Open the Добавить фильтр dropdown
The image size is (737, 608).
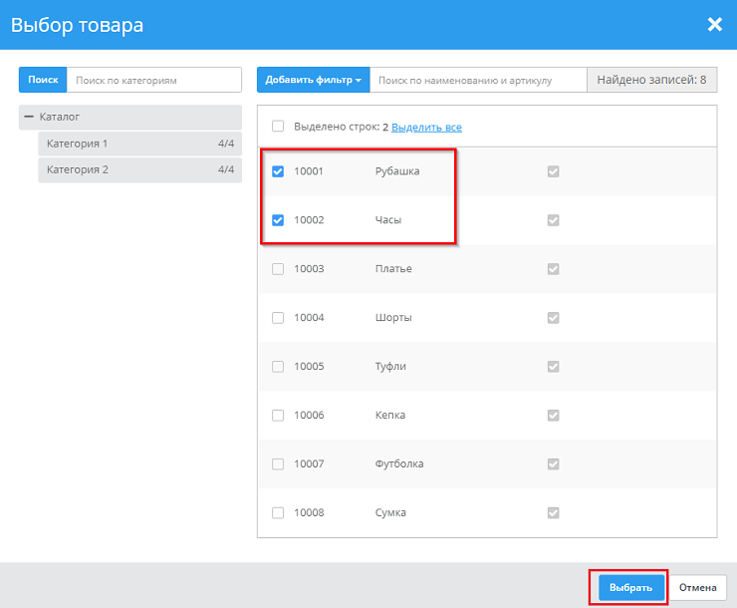[x=313, y=80]
